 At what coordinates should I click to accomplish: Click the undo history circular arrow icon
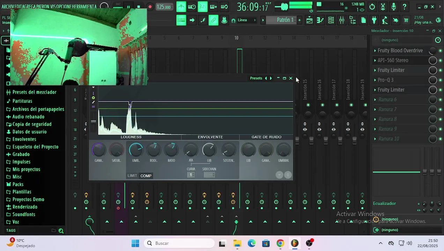point(372,7)
